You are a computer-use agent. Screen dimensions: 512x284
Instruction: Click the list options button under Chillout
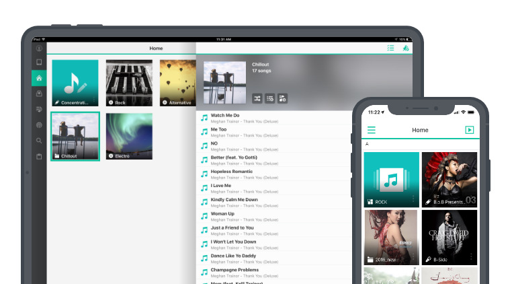point(269,98)
